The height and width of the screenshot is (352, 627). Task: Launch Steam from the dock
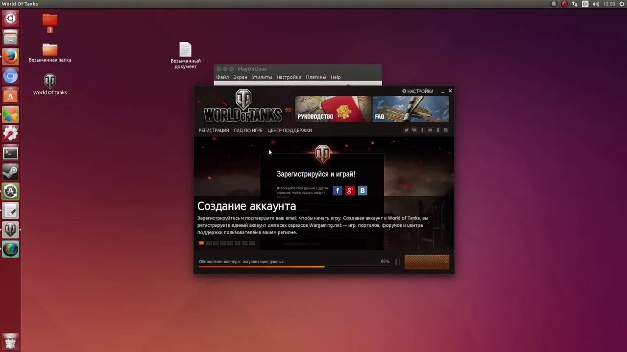pos(10,172)
